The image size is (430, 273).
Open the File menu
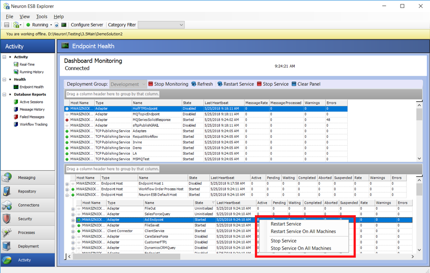coord(9,16)
